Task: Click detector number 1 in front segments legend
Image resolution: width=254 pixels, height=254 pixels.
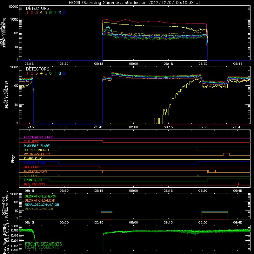Action: pyautogui.click(x=27, y=13)
